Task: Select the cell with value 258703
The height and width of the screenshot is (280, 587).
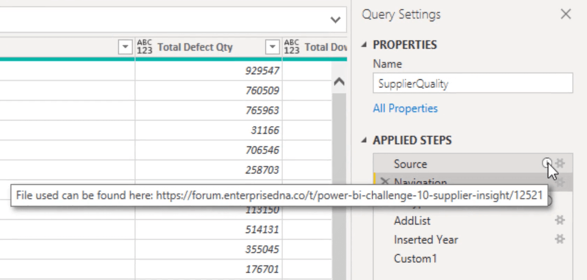Action: (x=208, y=170)
